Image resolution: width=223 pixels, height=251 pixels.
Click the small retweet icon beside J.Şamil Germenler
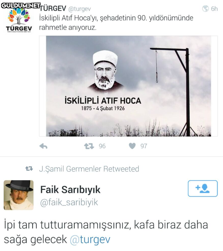click(x=29, y=168)
